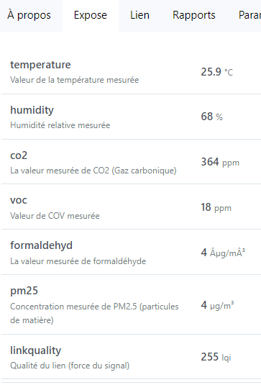The width and height of the screenshot is (261, 385).
Task: Click the formaldehyd heading
Action: 41,245
